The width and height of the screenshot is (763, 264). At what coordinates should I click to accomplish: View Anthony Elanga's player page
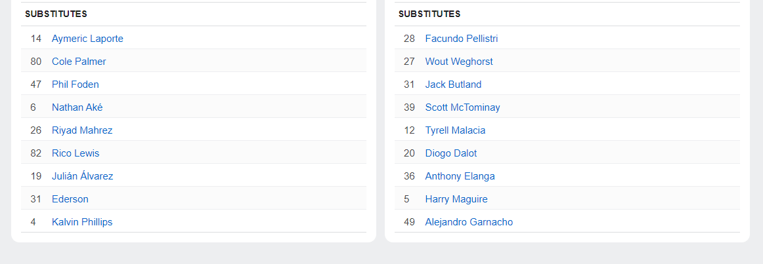[x=460, y=176]
